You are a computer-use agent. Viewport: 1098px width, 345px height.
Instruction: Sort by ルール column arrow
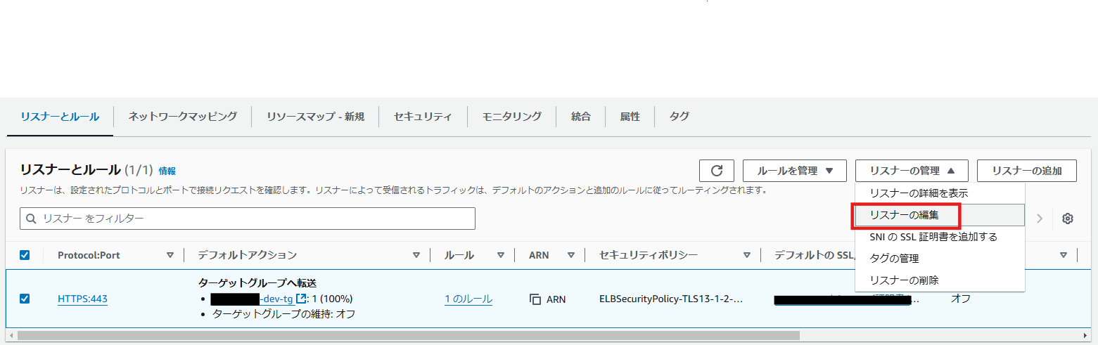click(500, 255)
